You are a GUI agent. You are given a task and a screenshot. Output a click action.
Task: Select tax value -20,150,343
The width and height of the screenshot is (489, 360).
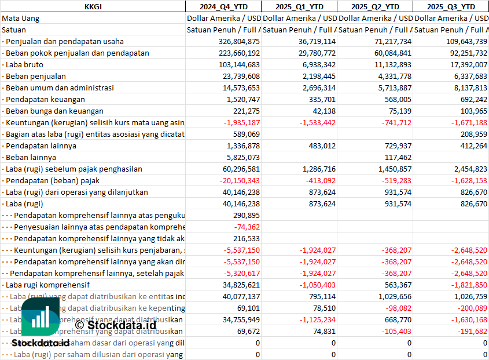[x=240, y=180]
